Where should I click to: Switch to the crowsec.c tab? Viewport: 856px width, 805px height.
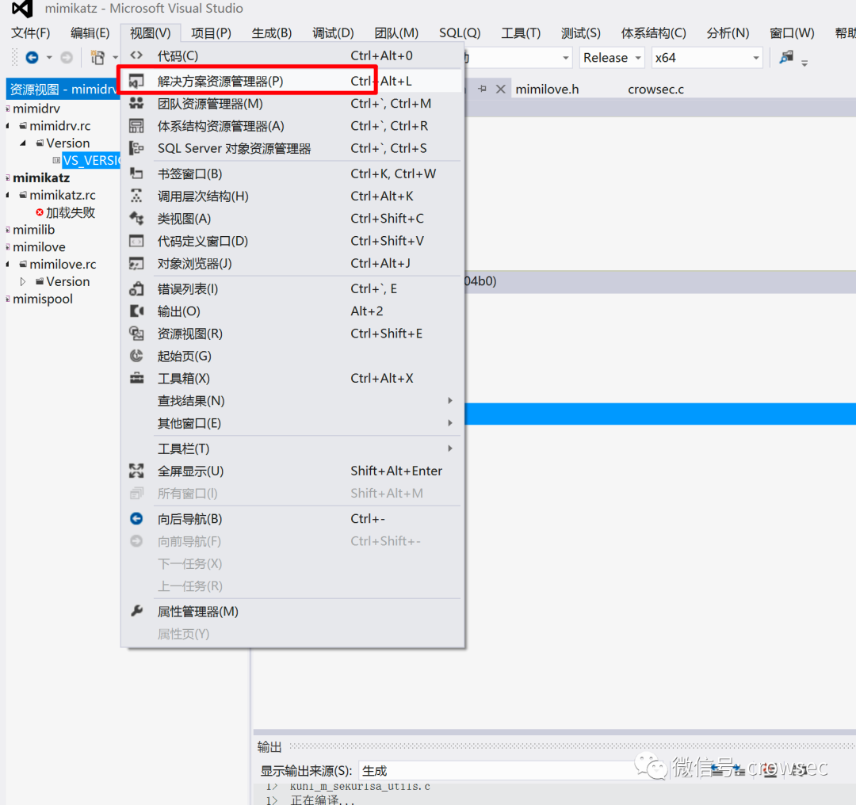click(x=655, y=89)
